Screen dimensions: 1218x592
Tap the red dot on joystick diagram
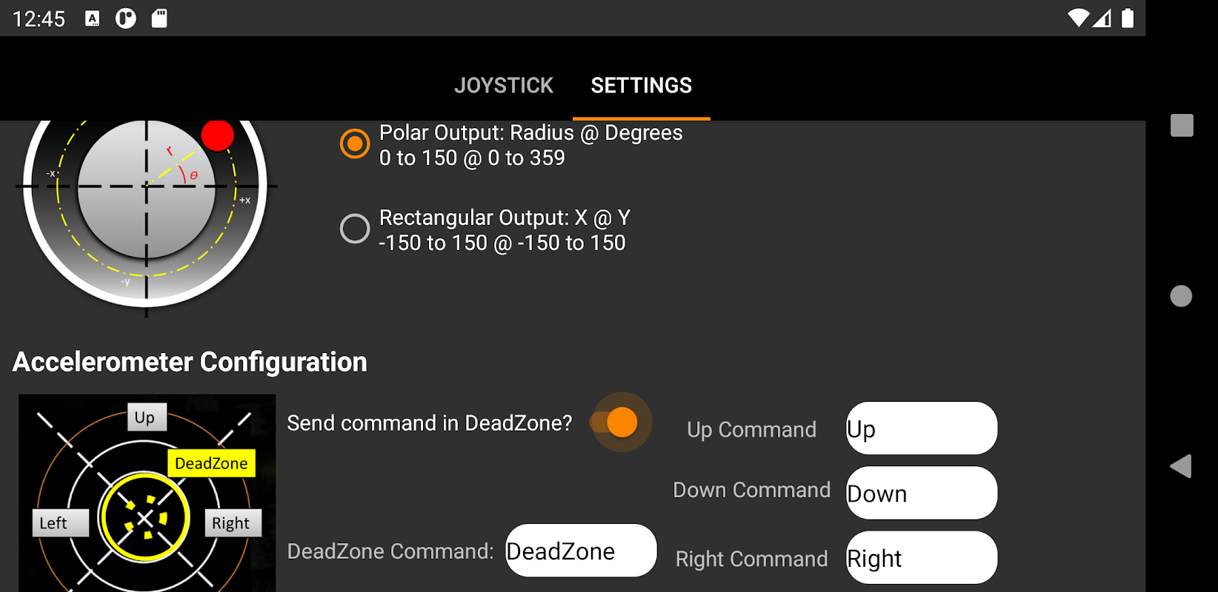click(x=218, y=135)
